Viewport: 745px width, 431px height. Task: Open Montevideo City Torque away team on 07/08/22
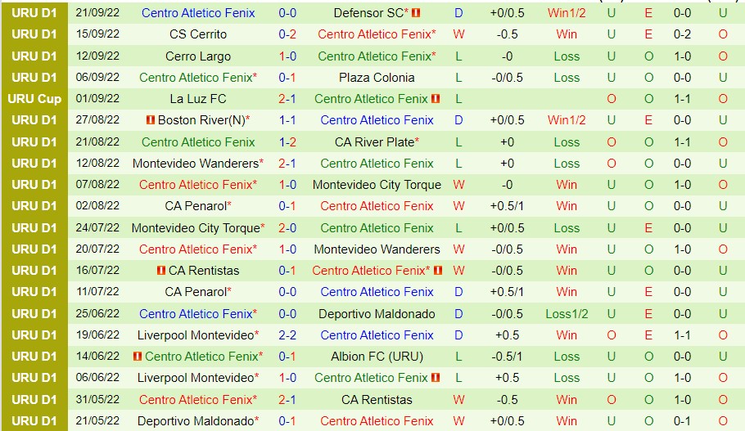(x=377, y=185)
